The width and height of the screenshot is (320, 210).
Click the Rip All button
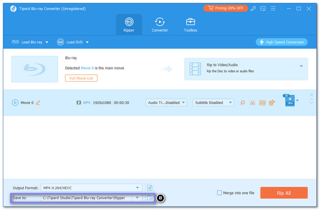284,193
